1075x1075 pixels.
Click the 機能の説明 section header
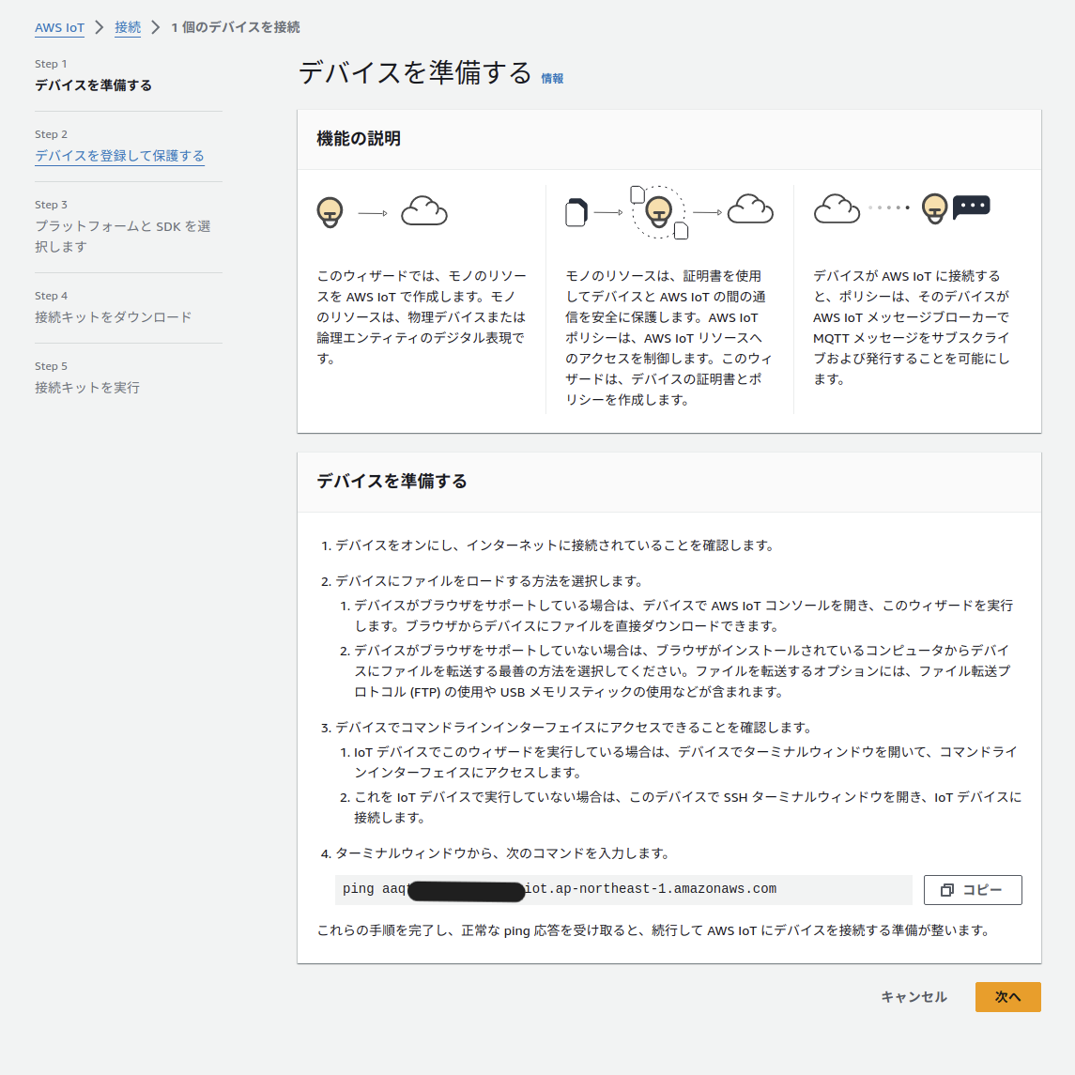357,138
